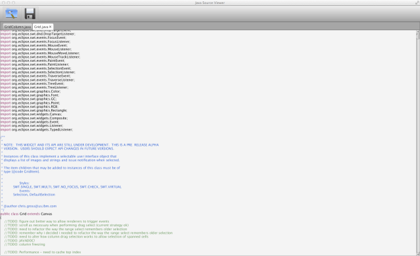Click TODO 'Performance - need to cache' comment

point(43,252)
